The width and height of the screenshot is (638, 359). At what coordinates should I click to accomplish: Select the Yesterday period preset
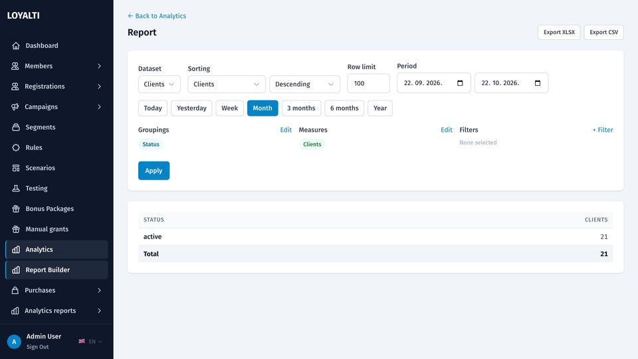pyautogui.click(x=191, y=108)
